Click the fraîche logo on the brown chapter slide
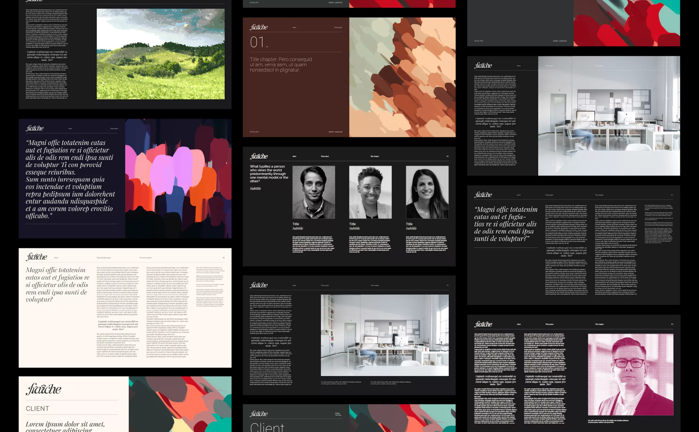 click(x=259, y=27)
